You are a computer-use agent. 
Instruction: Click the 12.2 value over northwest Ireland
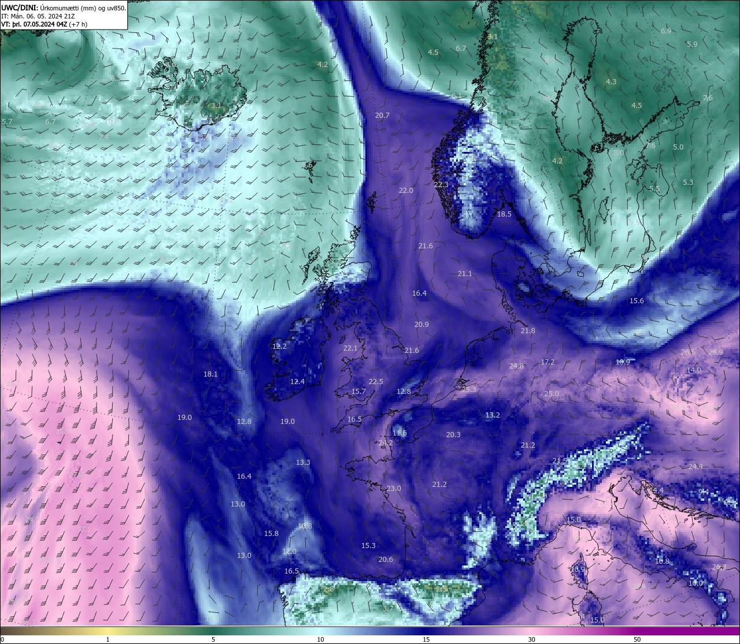click(x=279, y=347)
